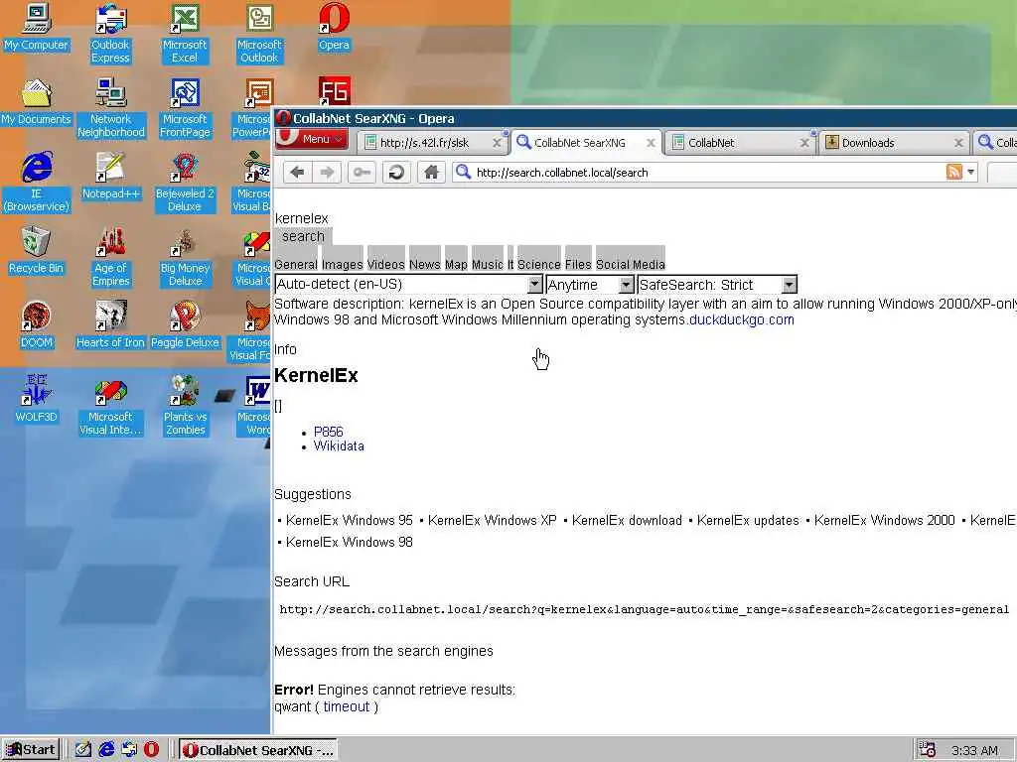Click the Outlook Express quick launch icon
1017x762 pixels.
(x=129, y=750)
